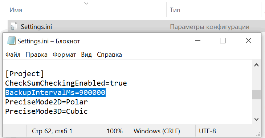
Task: Place cursor in the PreciseMode2D=Polar line
Action: point(46,102)
